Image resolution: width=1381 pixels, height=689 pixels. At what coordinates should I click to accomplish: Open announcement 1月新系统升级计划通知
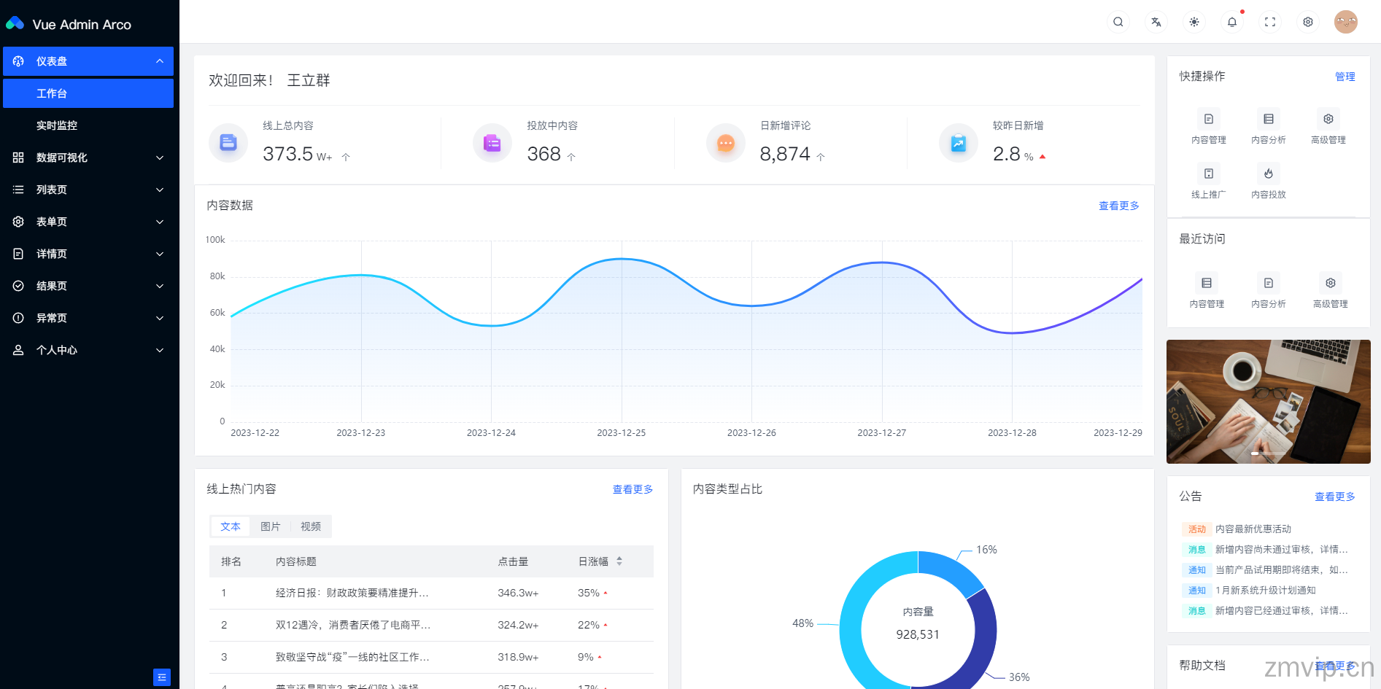click(1266, 591)
